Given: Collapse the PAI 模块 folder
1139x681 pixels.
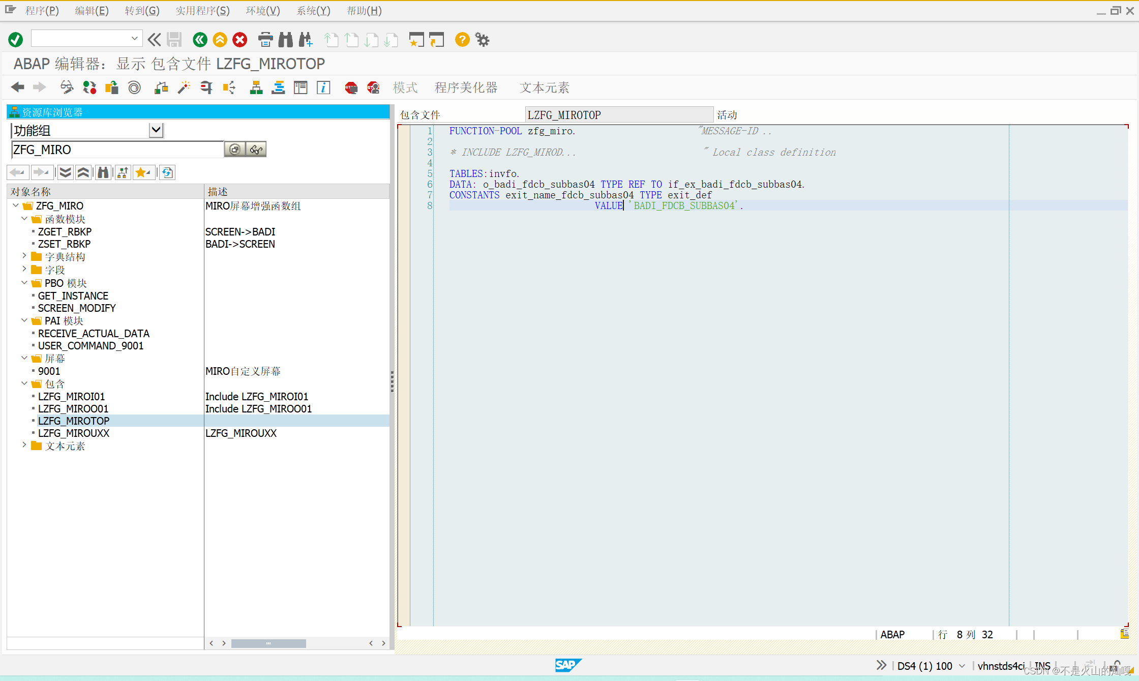Looking at the screenshot, I should click(x=24, y=320).
